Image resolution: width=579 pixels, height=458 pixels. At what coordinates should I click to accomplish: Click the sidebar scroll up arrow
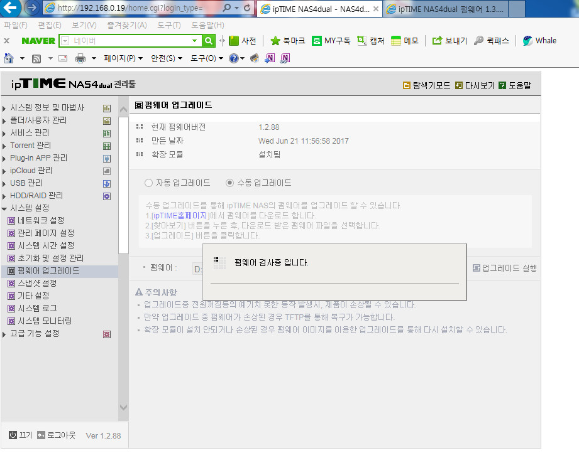pyautogui.click(x=123, y=109)
